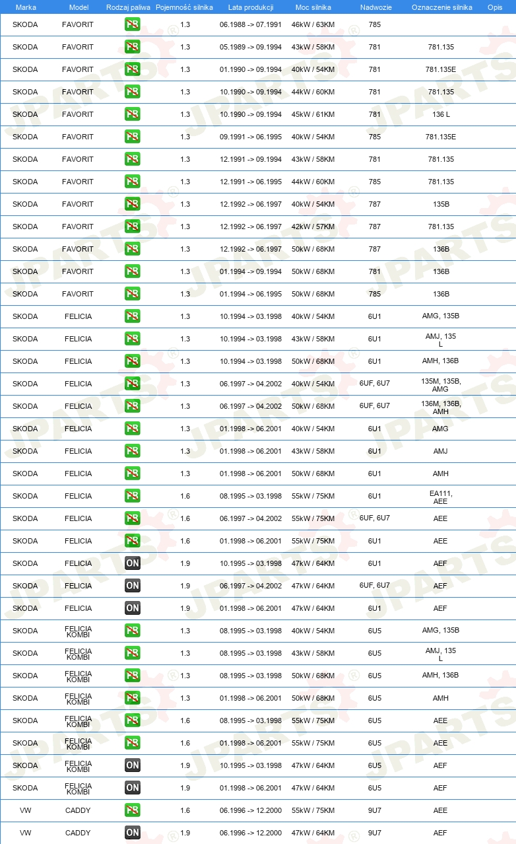Image resolution: width=516 pixels, height=844 pixels.
Task: Click the VW make cell in 1.9 row
Action: (x=25, y=833)
